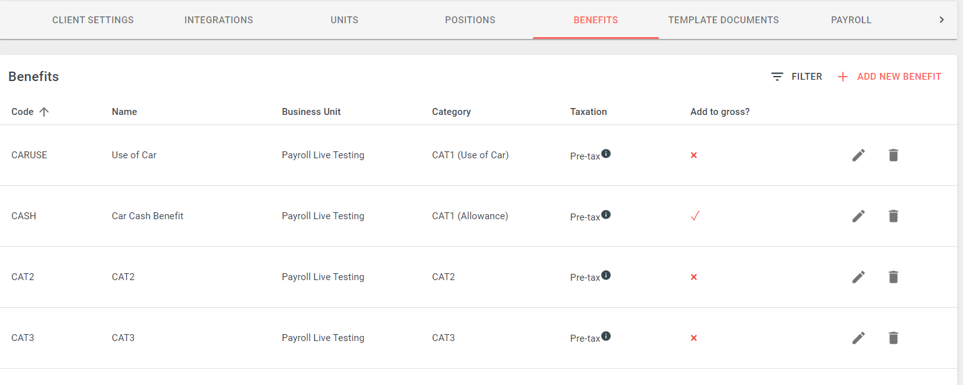Viewport: 963px width, 385px height.
Task: Delete the CASH benefit
Action: 893,216
